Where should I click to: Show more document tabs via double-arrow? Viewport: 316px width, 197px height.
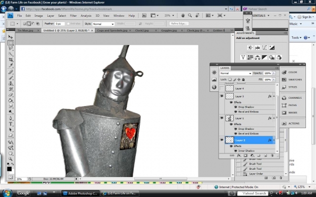click(x=232, y=30)
